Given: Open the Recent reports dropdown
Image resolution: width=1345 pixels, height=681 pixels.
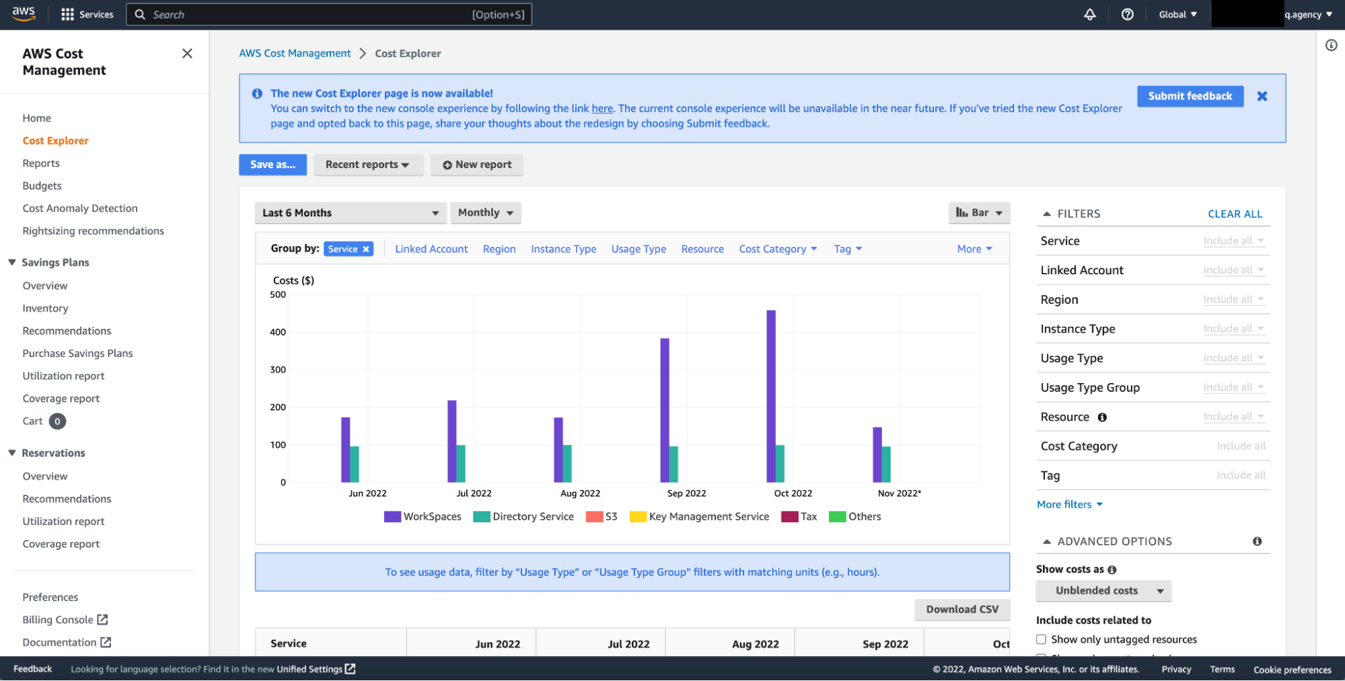Looking at the screenshot, I should coord(368,165).
